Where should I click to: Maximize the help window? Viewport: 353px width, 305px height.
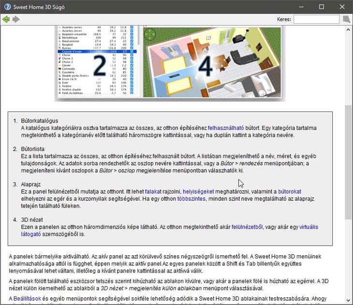322,7
